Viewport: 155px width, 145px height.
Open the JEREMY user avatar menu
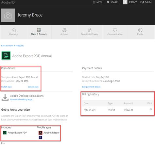click(x=125, y=2)
